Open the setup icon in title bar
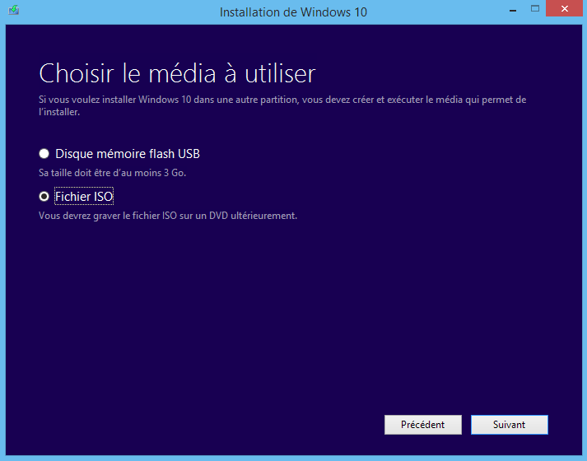Image resolution: width=587 pixels, height=461 pixels. (x=14, y=10)
